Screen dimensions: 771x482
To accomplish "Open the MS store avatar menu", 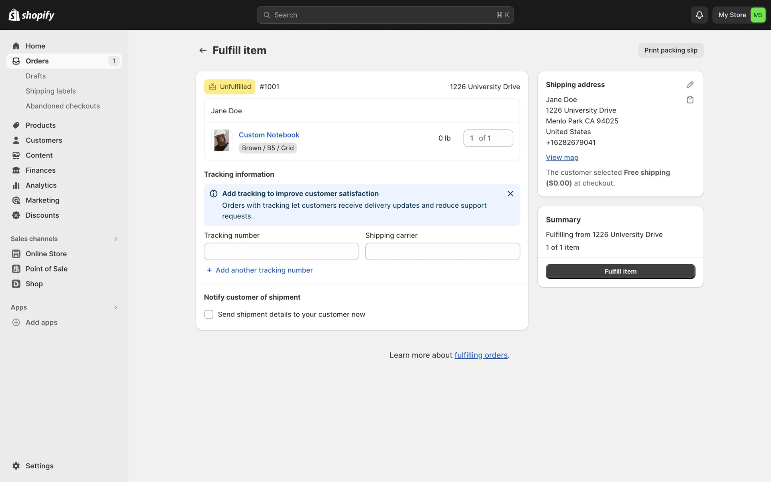I will (x=758, y=15).
